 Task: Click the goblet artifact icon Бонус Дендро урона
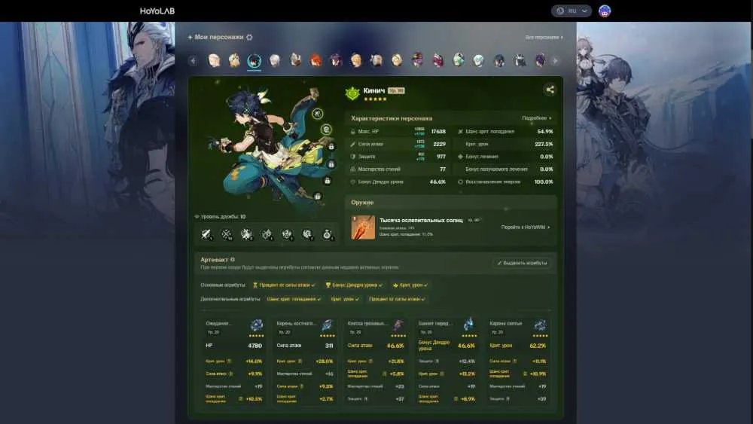coord(468,325)
